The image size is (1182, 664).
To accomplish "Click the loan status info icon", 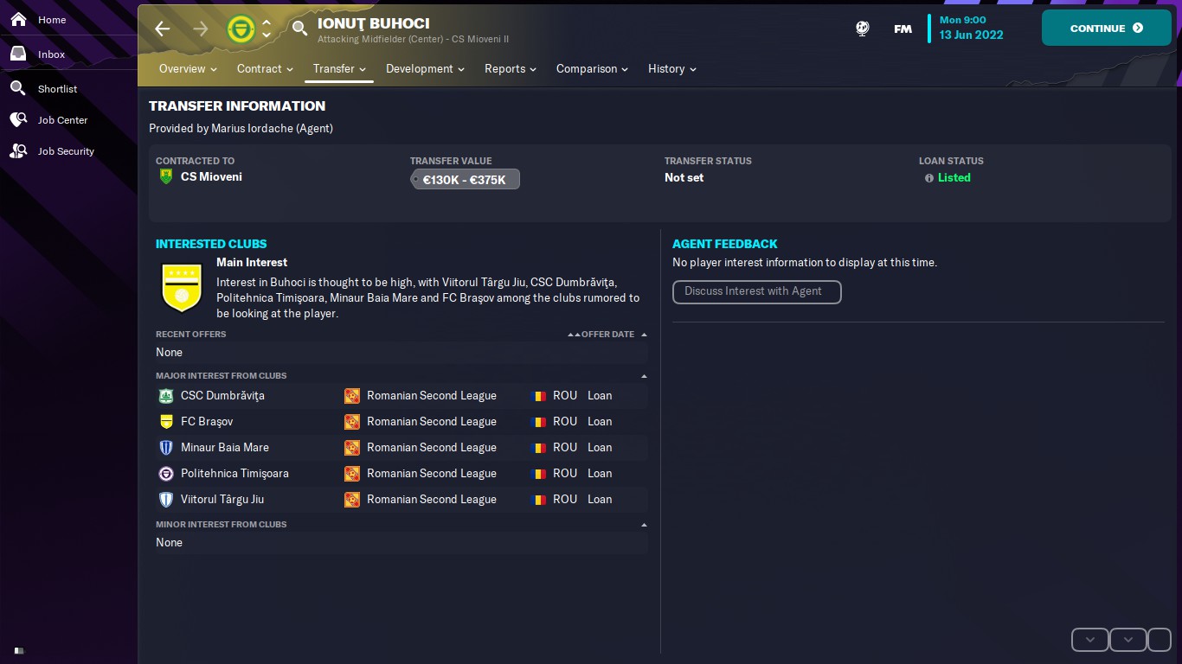I will [x=929, y=178].
